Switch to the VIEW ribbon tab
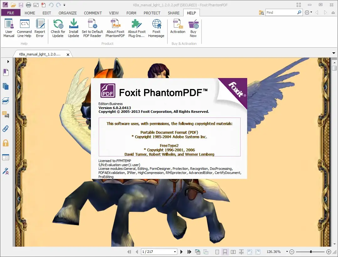 coord(114,13)
